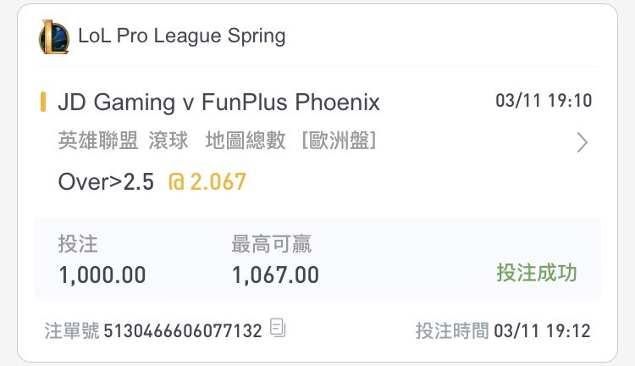Screen dimensions: 635x366
Task: Click the 投注 stake label
Action: tap(78, 244)
